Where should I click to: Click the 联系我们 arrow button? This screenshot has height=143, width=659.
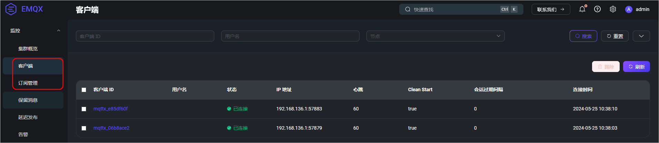(x=551, y=9)
